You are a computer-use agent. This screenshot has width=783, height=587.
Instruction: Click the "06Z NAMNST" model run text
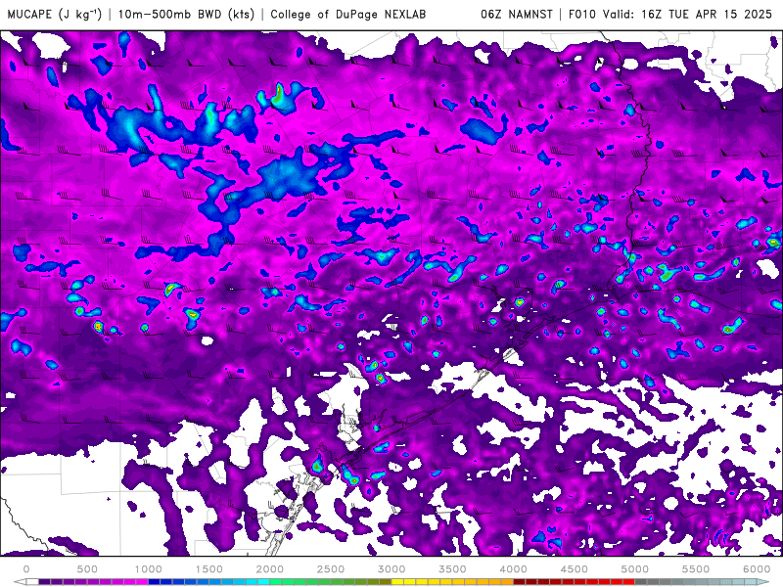click(517, 14)
